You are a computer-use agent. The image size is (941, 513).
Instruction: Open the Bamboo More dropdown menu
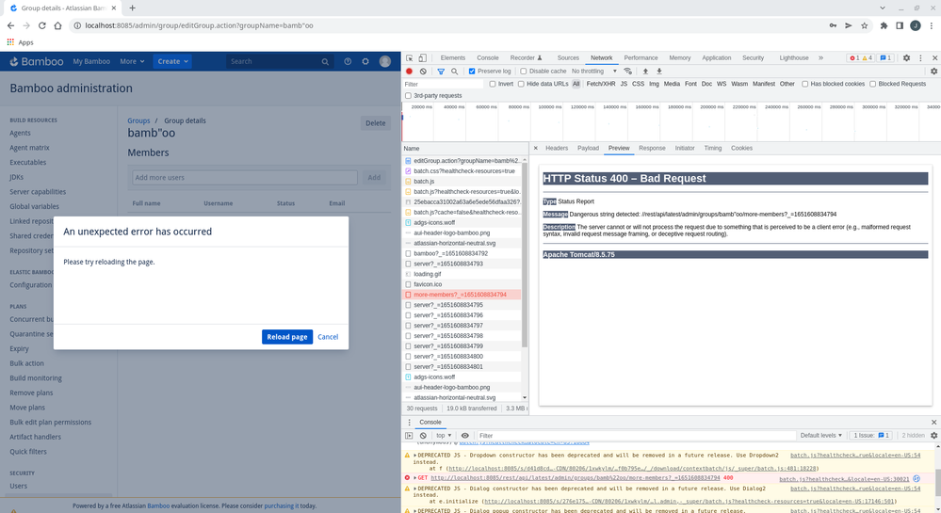click(x=132, y=61)
